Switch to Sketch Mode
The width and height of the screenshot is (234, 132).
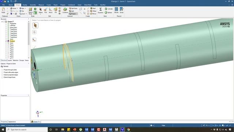(x=30, y=11)
